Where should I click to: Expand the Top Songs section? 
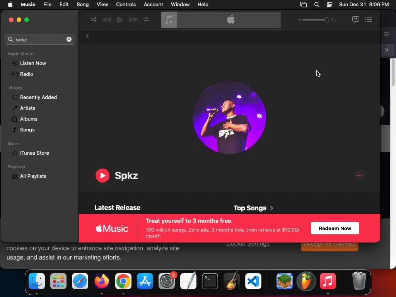tap(253, 208)
